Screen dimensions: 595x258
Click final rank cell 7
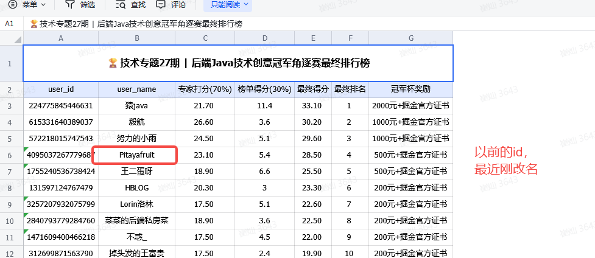350,204
